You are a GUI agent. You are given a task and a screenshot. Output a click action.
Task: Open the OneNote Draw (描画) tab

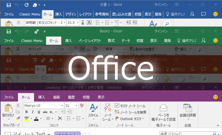tap(56, 97)
